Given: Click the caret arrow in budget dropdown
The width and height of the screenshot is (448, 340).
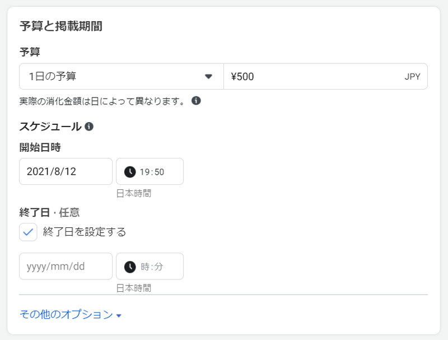Looking at the screenshot, I should (x=209, y=76).
